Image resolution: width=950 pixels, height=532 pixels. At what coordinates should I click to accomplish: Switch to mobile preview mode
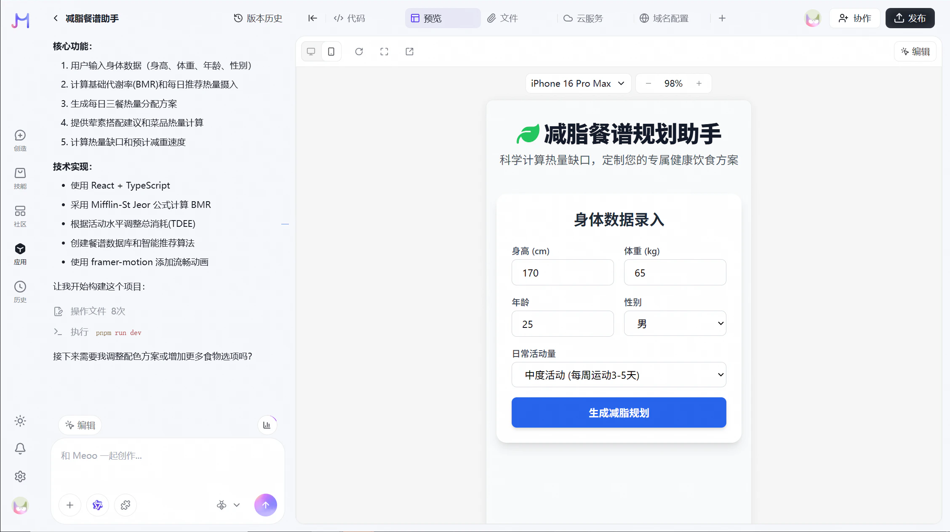pyautogui.click(x=331, y=51)
